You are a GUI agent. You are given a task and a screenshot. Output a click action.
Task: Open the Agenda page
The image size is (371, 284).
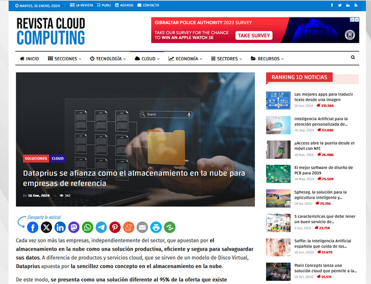[x=124, y=5]
